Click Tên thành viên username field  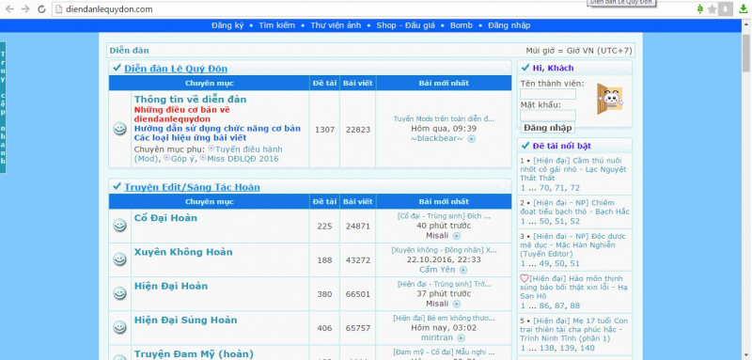tap(548, 94)
